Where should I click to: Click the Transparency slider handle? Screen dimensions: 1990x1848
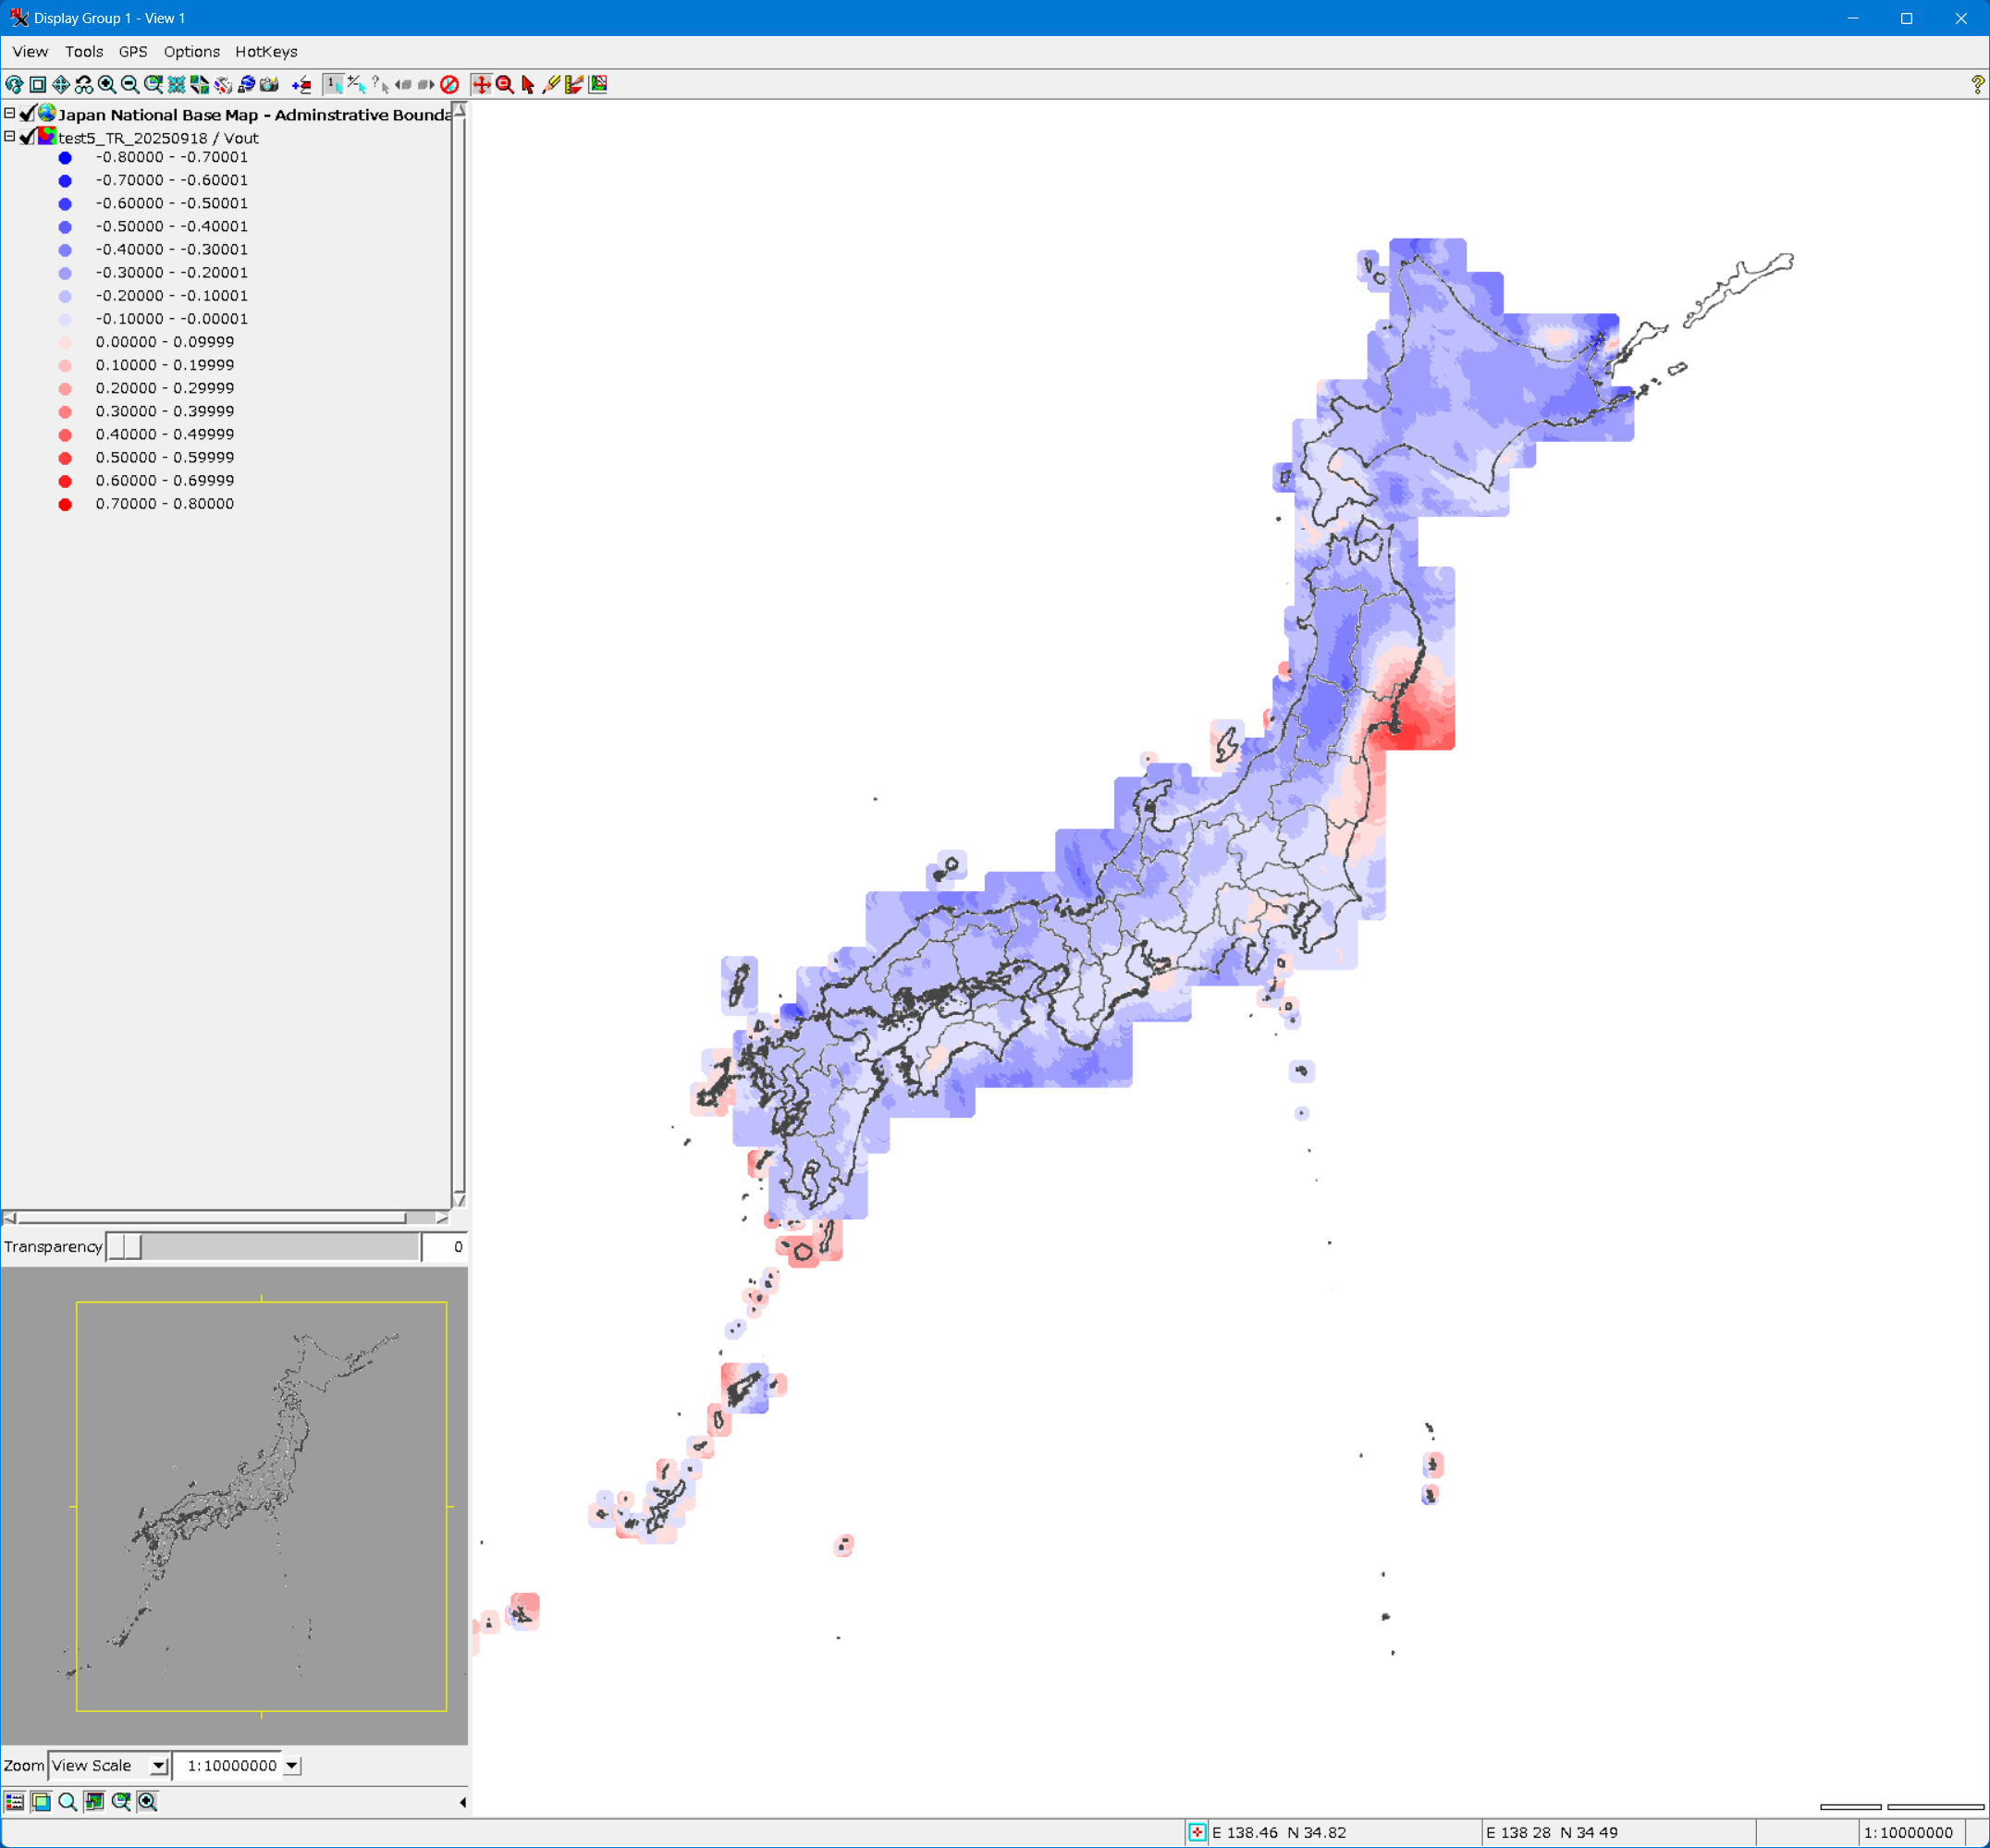(x=125, y=1246)
